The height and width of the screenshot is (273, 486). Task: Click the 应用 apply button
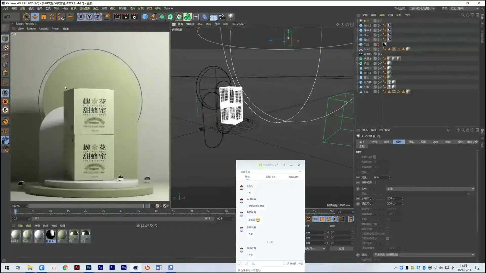tap(341, 248)
